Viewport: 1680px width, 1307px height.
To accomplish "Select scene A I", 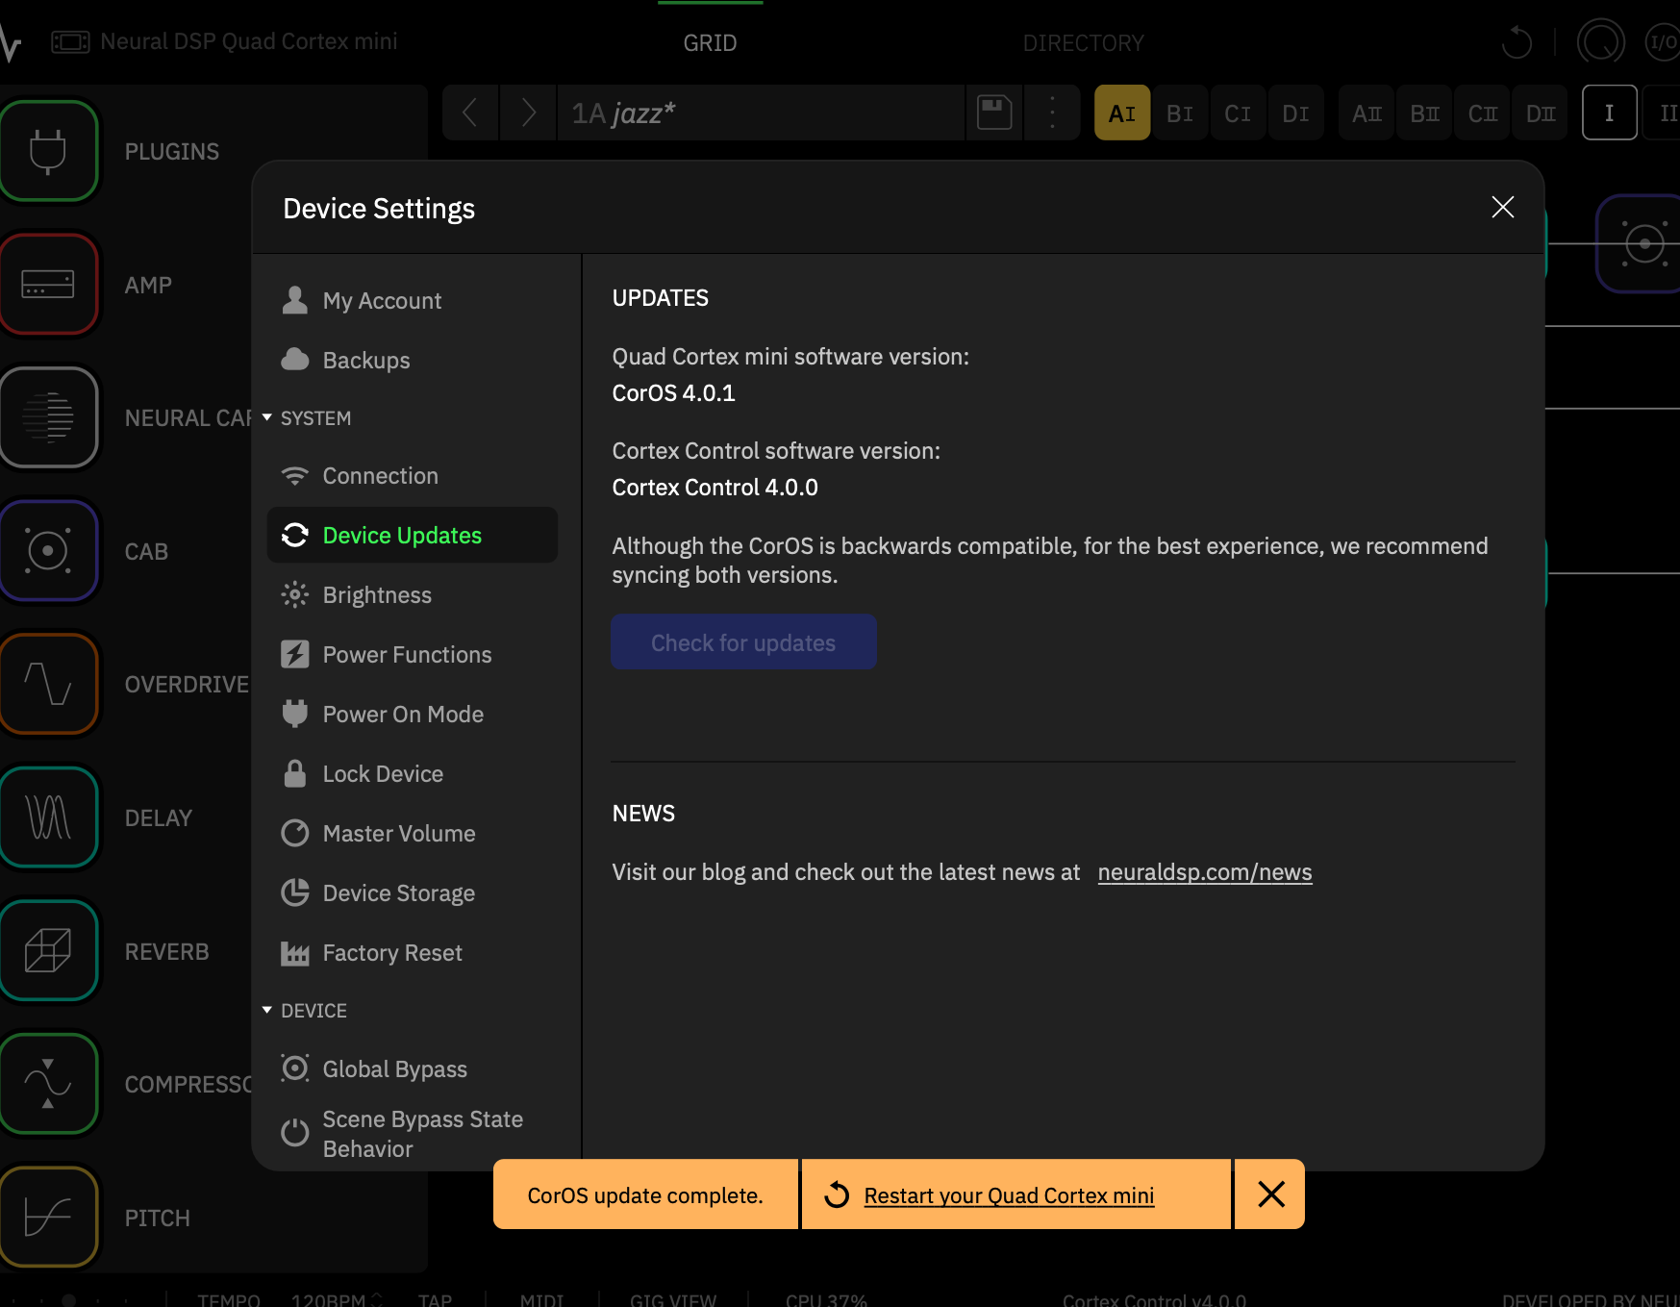I will tap(1122, 113).
